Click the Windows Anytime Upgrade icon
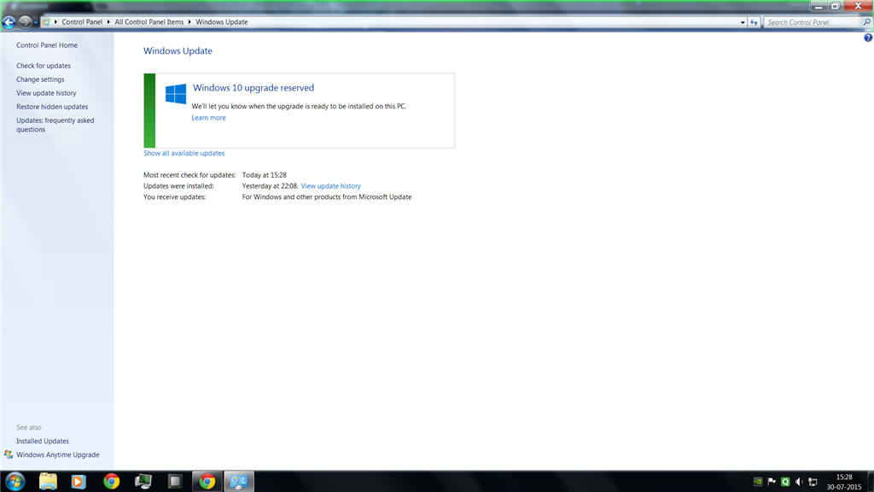 click(x=9, y=454)
